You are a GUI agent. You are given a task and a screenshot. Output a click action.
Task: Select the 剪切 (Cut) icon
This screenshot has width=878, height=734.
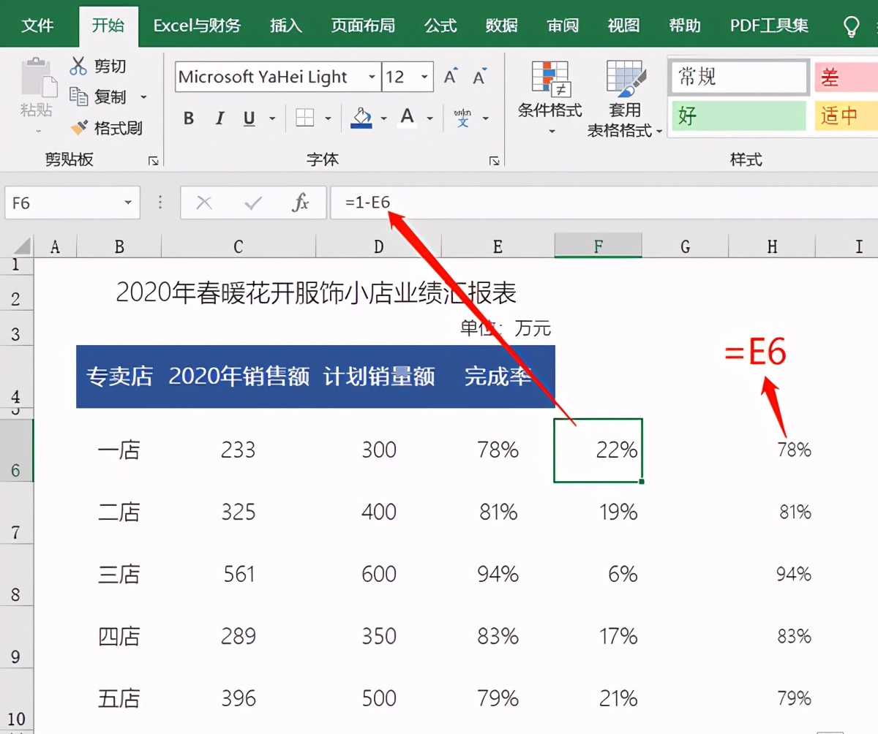78,66
